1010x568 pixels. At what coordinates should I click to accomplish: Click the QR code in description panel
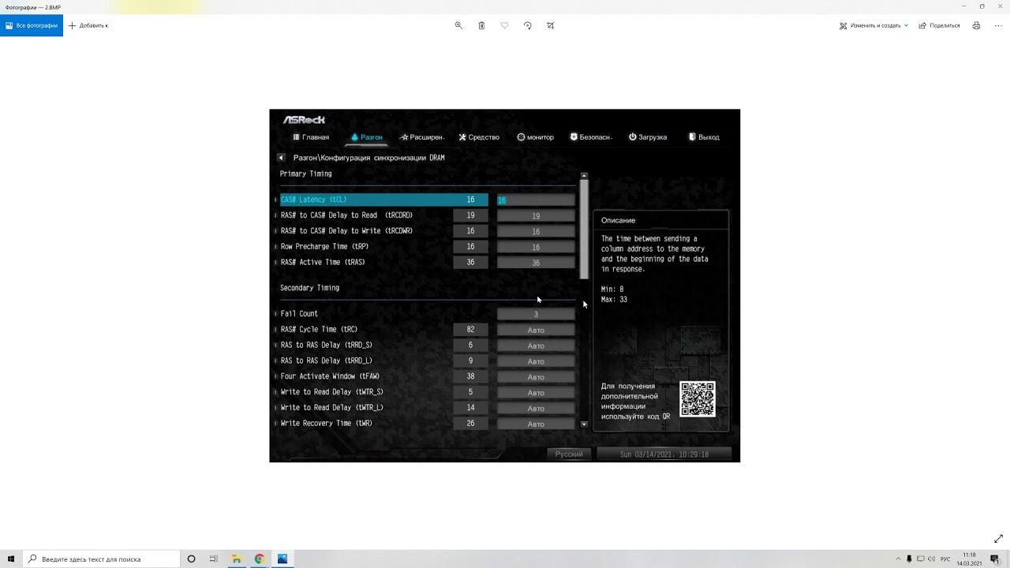(698, 399)
